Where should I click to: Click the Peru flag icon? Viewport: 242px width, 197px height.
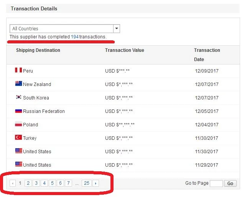point(18,71)
